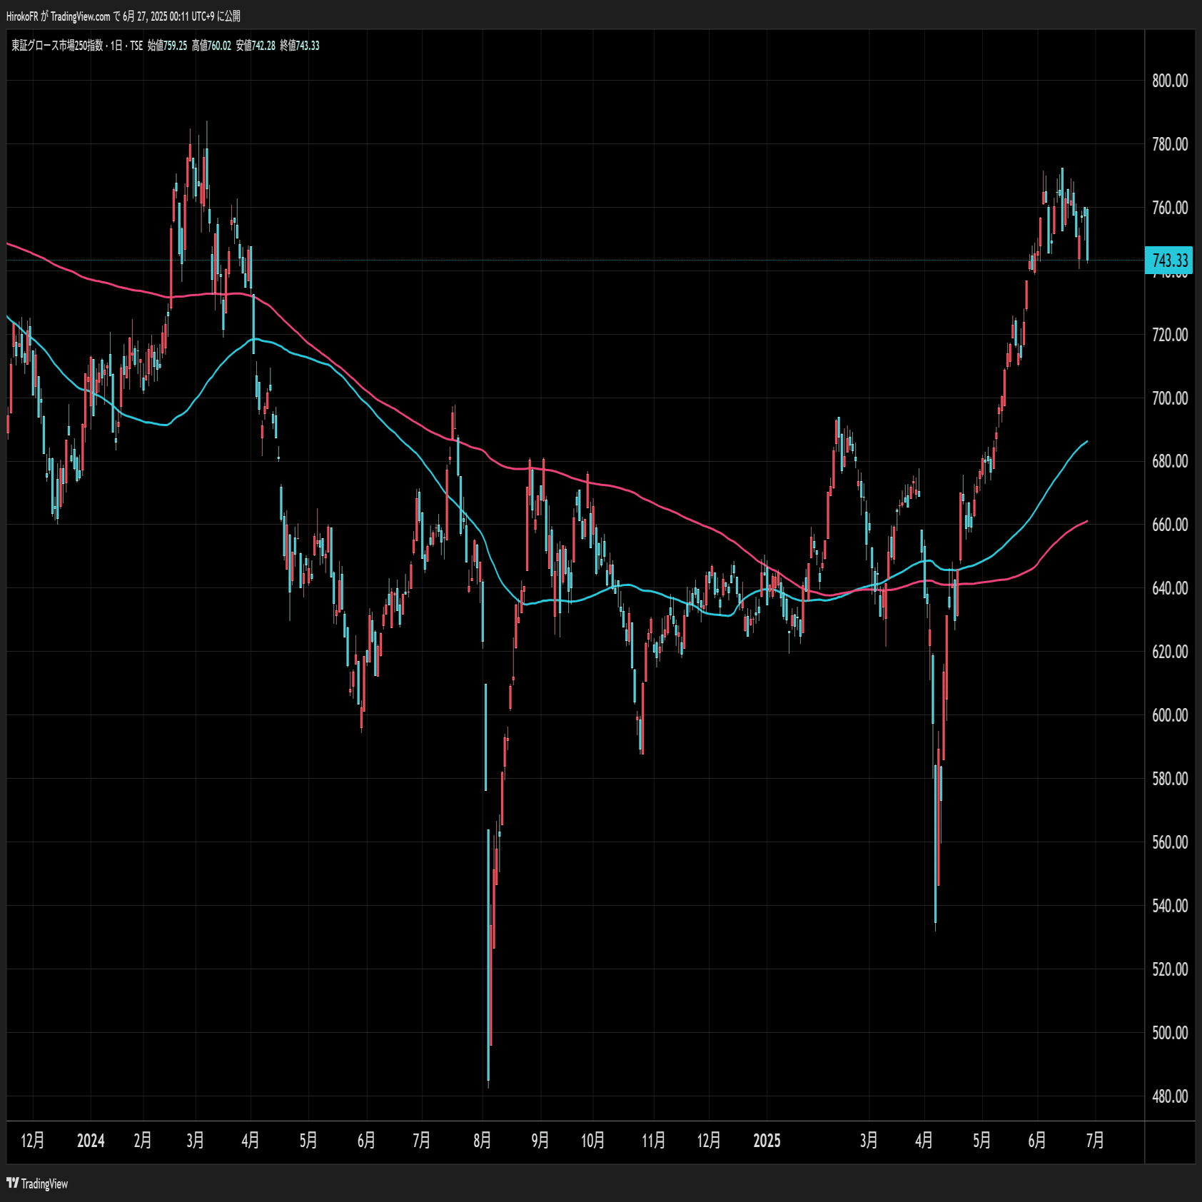Click the 12月 label just before 2025
The height and width of the screenshot is (1202, 1202).
pos(709,1141)
